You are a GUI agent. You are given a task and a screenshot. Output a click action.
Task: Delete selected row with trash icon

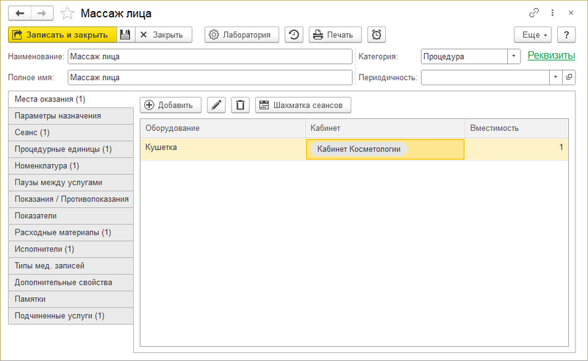tap(240, 105)
